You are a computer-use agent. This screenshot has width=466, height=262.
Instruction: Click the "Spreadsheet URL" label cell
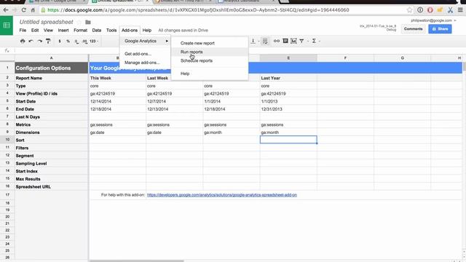pyautogui.click(x=52, y=187)
